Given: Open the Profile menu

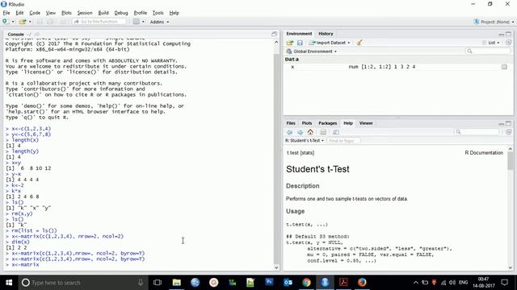Looking at the screenshot, I should (x=140, y=13).
